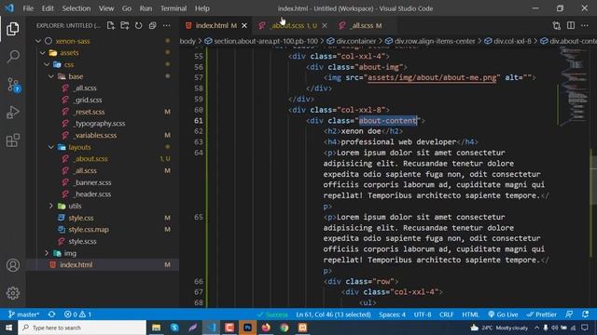
Task: Close the index.html tab
Action: pyautogui.click(x=244, y=25)
